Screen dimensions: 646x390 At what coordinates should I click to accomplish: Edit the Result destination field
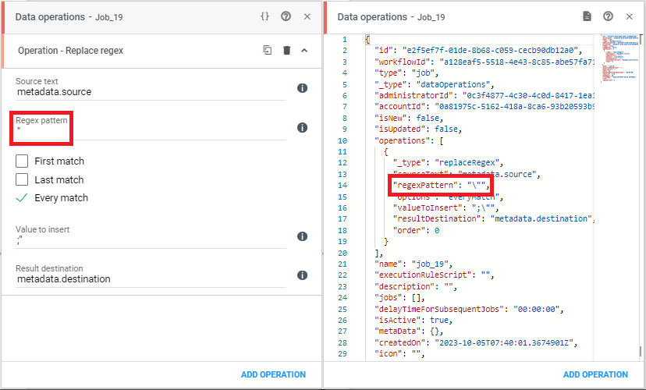[151, 279]
